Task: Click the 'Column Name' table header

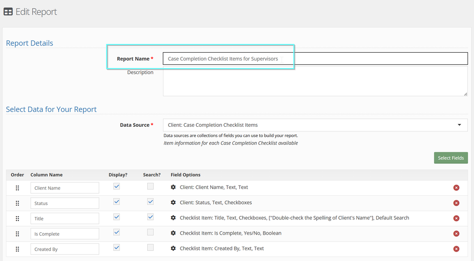Action: [47, 175]
